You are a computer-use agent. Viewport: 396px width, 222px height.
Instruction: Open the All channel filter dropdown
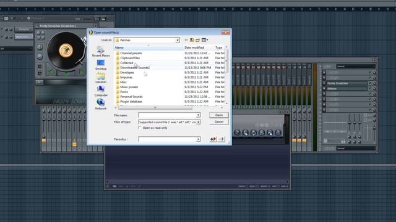click(x=17, y=49)
